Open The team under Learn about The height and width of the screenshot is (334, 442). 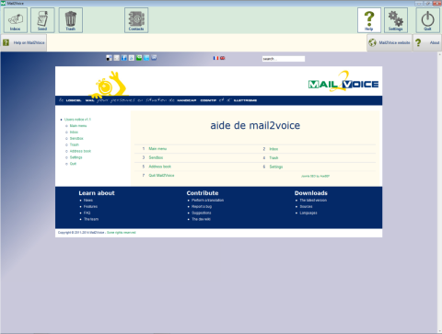(x=91, y=219)
